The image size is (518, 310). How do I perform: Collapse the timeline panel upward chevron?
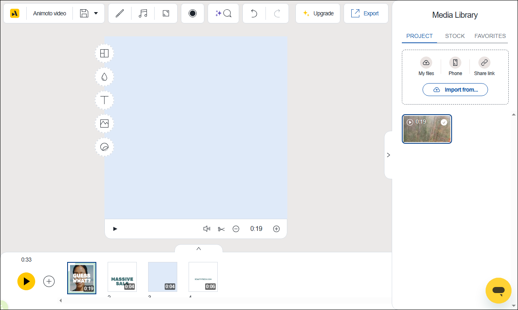click(198, 249)
